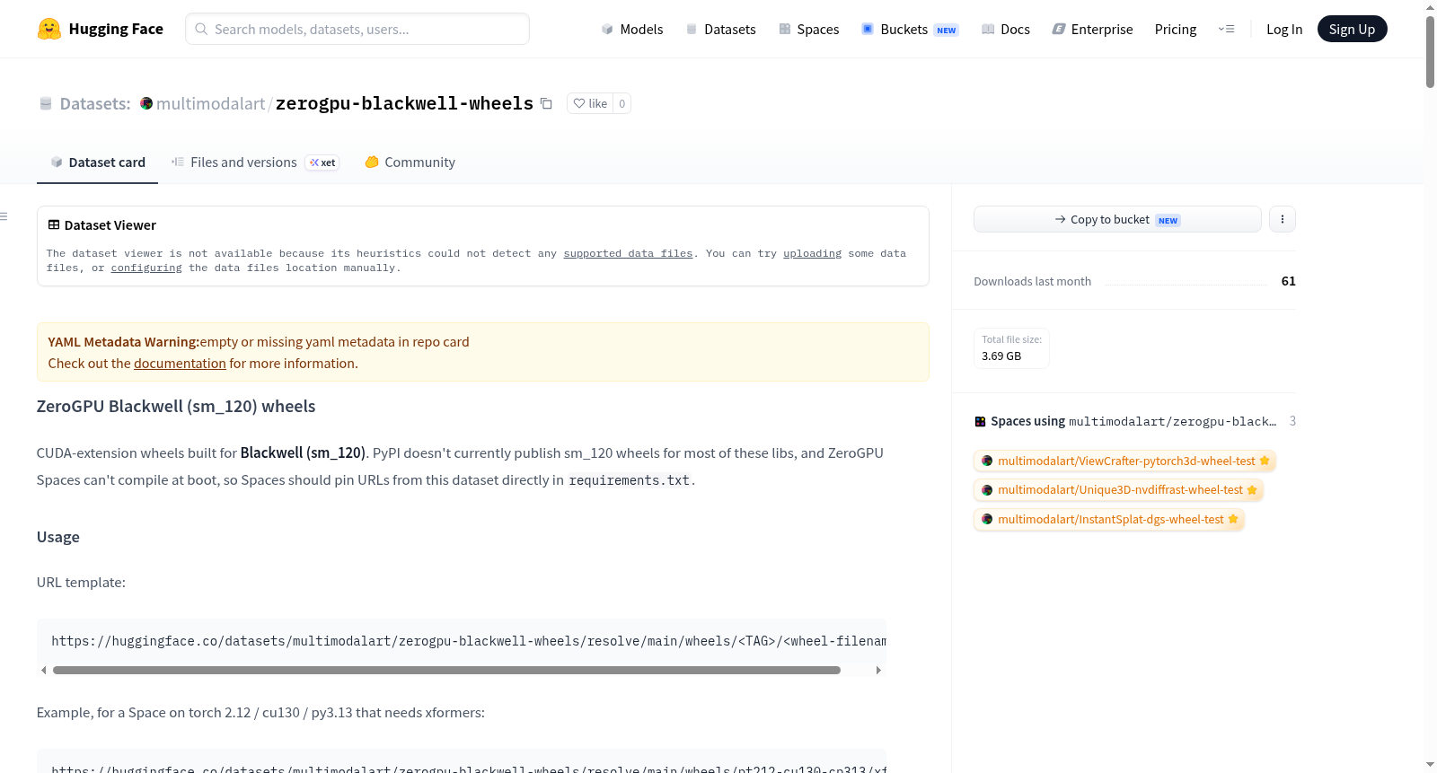Open the three-dot more options menu
Screen dimensions: 1437x773
[1283, 219]
